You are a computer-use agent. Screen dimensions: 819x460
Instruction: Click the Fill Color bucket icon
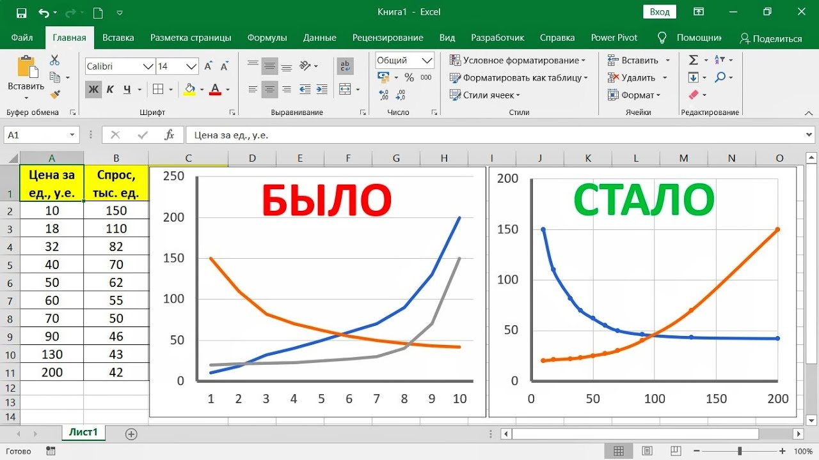tap(189, 89)
